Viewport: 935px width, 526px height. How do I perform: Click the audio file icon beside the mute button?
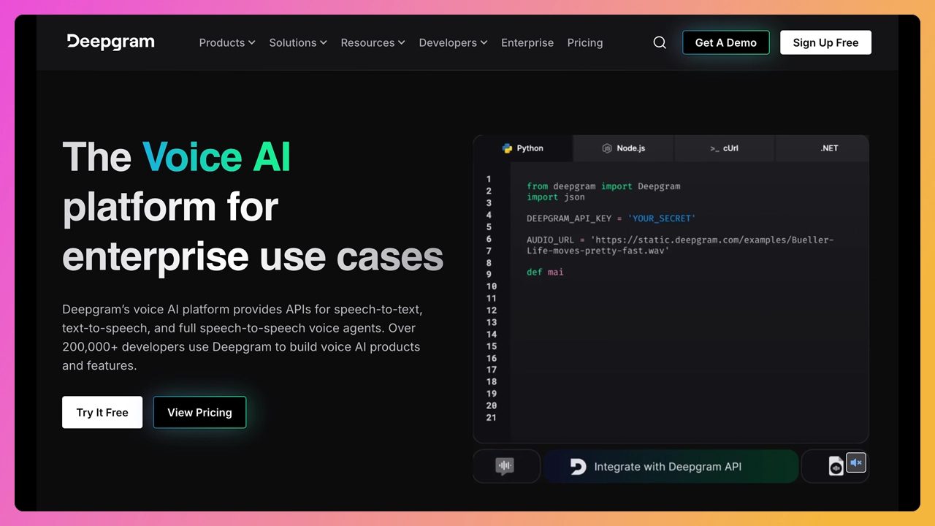(836, 466)
